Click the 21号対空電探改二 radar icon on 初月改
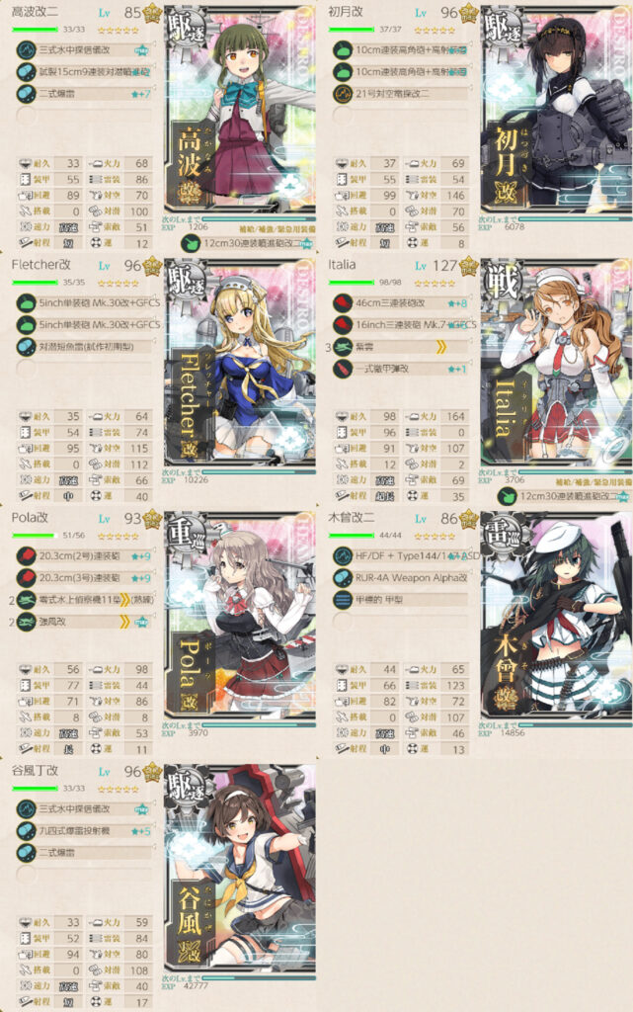This screenshot has width=633, height=1012. [x=343, y=94]
